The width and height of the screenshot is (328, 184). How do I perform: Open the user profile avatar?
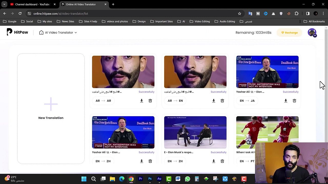(312, 33)
